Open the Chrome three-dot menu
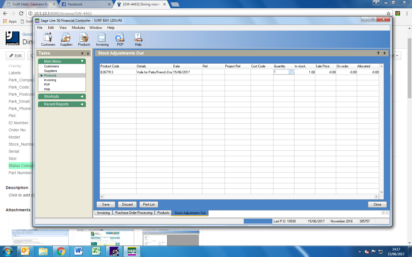Screen dimensions: 412x257 click(407, 13)
